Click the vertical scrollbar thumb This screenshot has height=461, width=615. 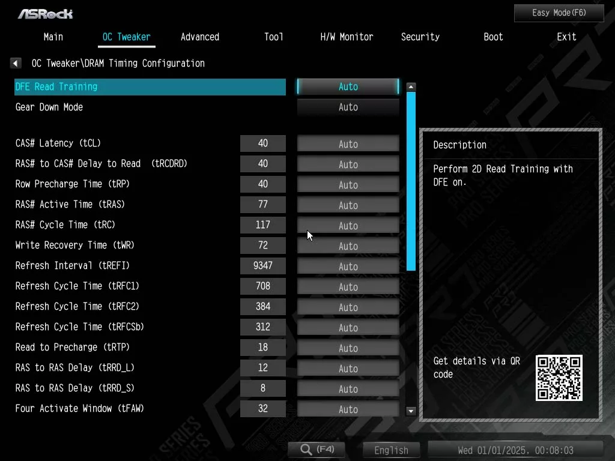click(x=411, y=181)
